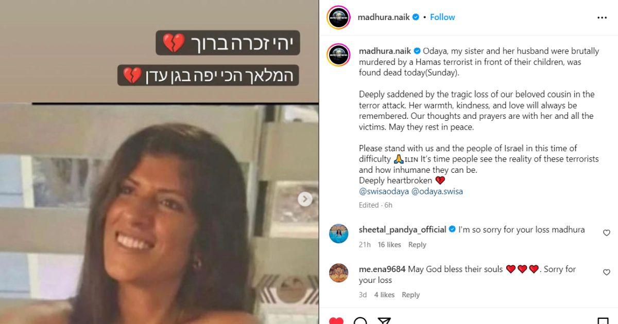Open me.ena9684's profile avatar
The image size is (618, 324).
point(339,273)
